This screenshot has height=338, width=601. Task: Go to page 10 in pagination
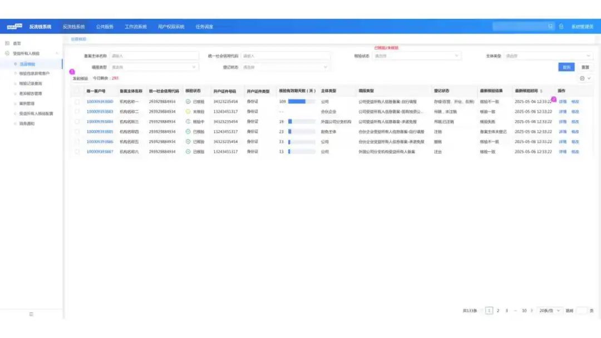[x=524, y=311]
